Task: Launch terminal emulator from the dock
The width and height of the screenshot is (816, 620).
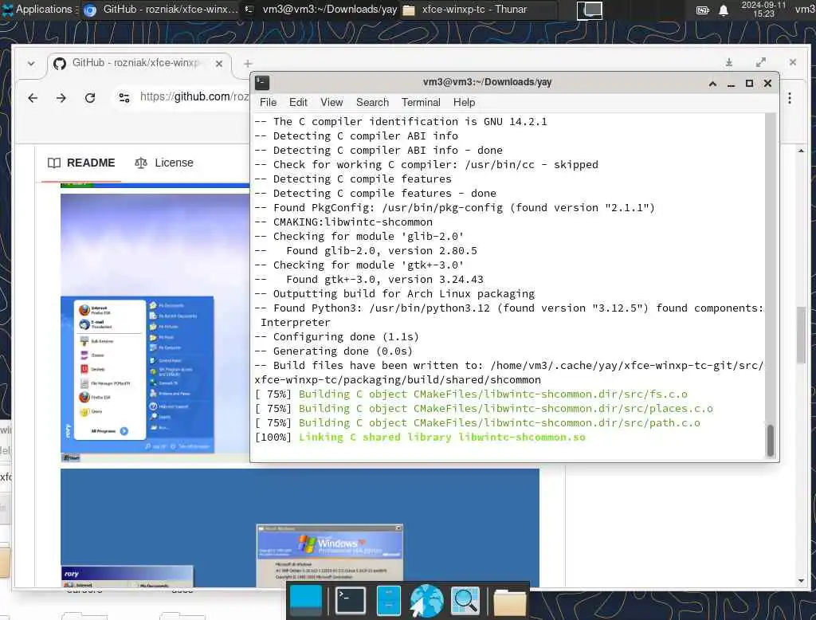Action: (351, 600)
